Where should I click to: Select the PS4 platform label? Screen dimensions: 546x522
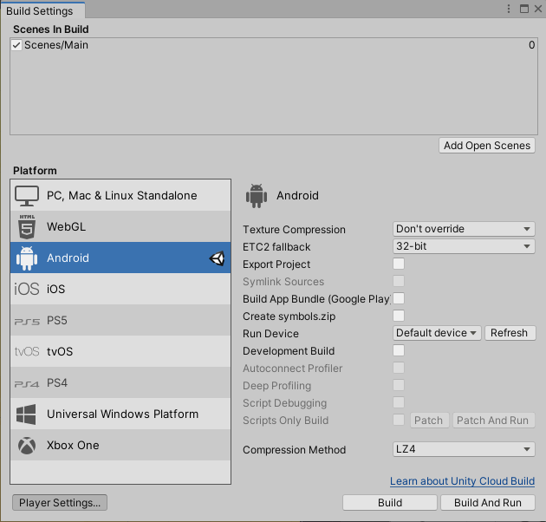pos(57,383)
